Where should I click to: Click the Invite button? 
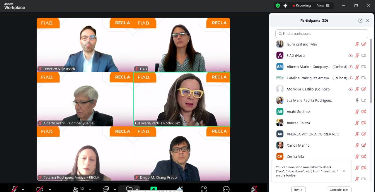click(x=298, y=190)
